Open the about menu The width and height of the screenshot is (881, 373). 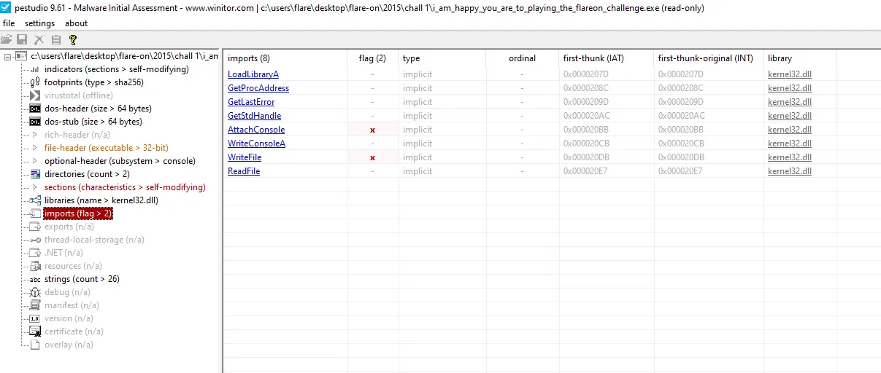(76, 23)
